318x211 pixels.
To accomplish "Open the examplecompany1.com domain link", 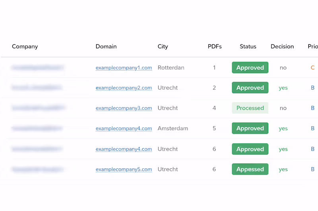I will 124,68.
